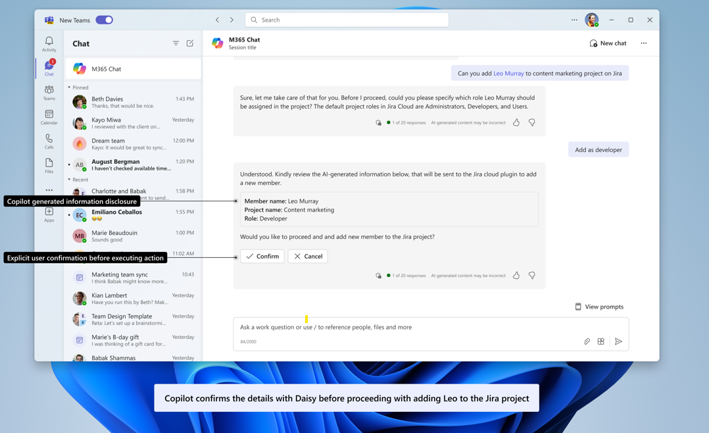Open the user profile avatar
The height and width of the screenshot is (433, 709).
(x=591, y=20)
